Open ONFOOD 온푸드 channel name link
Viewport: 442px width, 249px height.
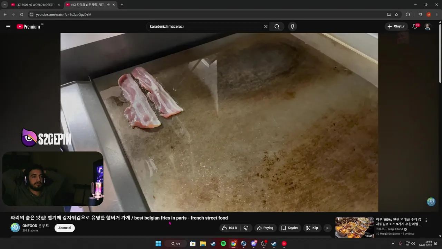coord(36,226)
